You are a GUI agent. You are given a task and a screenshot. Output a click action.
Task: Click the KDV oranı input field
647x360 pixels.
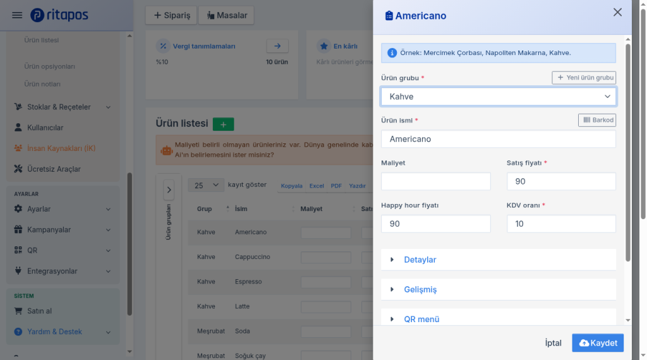pos(561,224)
